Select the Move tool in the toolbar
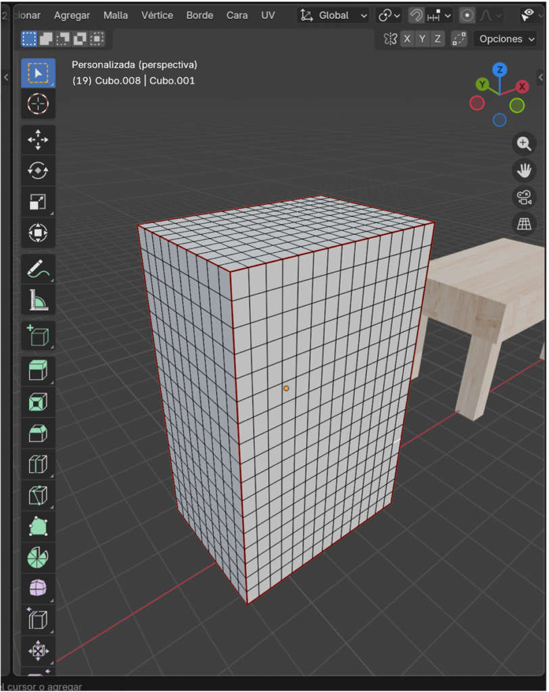 click(38, 141)
